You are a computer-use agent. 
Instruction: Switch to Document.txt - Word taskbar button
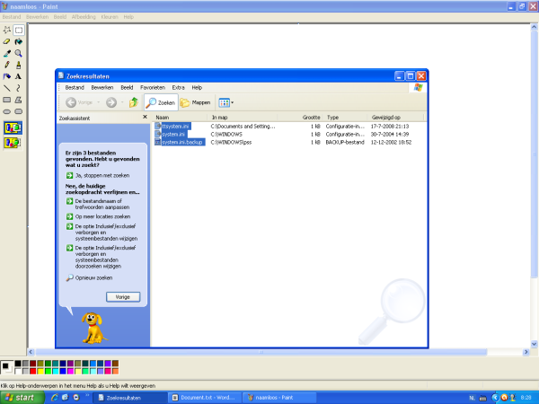click(x=205, y=398)
